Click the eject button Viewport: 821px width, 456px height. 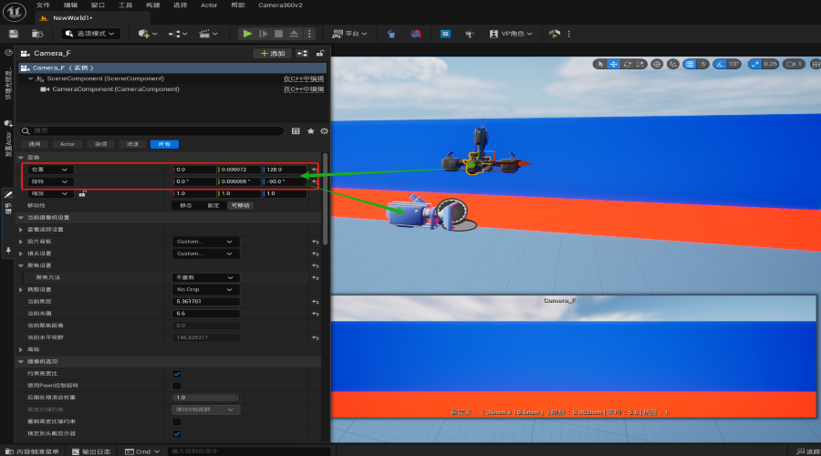coord(294,34)
